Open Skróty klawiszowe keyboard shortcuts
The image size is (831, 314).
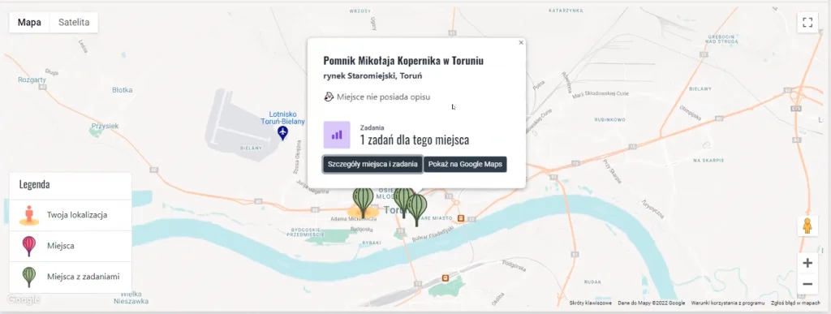[x=591, y=303]
